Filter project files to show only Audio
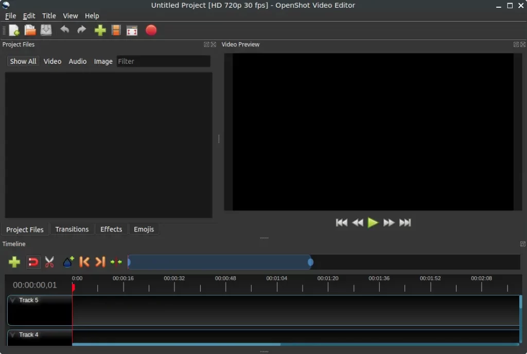This screenshot has width=527, height=354. [78, 61]
